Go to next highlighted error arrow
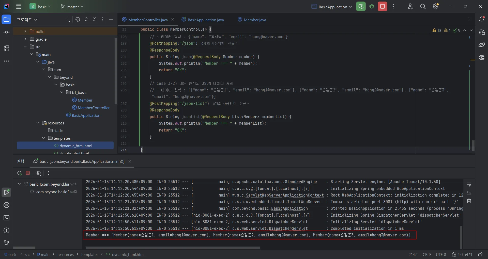Image resolution: width=488 pixels, height=259 pixels. point(471,30)
